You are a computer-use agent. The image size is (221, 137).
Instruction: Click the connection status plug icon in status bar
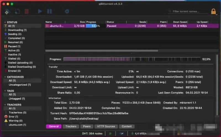click(110, 133)
